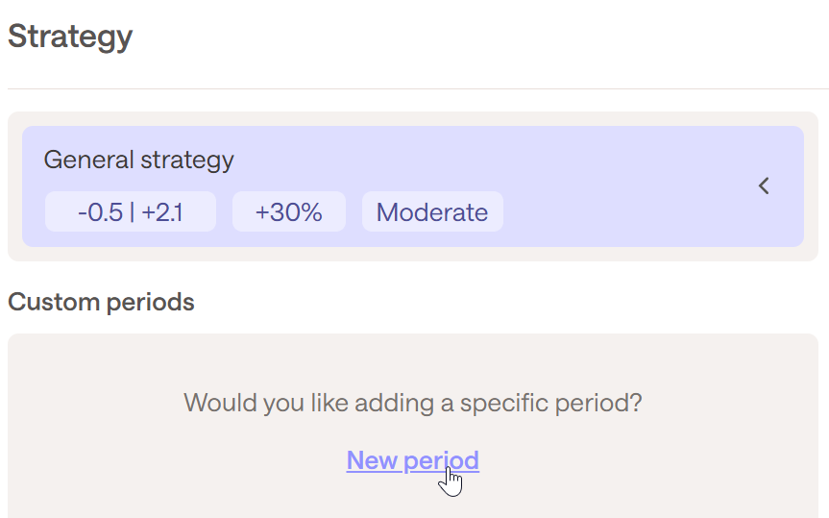Click the Moderate strategy chip
Image resolution: width=829 pixels, height=518 pixels.
[x=431, y=212]
